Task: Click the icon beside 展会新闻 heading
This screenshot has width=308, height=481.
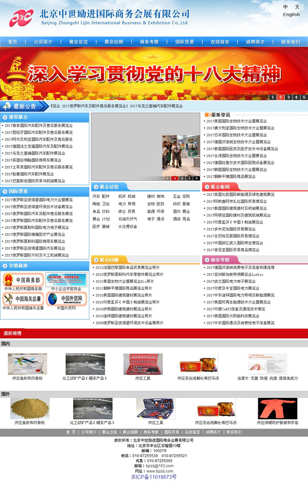Action: pos(206,187)
